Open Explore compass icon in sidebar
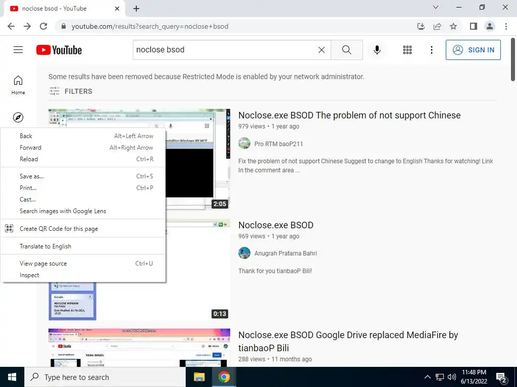Viewport: 517px width, 387px height. 18,117
